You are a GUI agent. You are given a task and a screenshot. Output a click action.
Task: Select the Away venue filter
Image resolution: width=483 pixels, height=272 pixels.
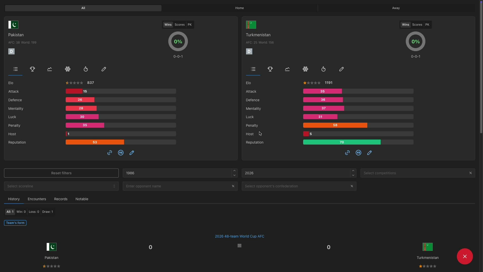396,8
